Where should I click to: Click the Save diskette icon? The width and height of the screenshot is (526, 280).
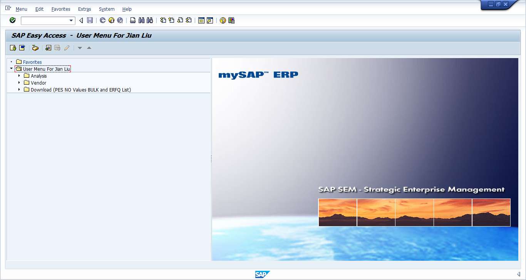[90, 20]
